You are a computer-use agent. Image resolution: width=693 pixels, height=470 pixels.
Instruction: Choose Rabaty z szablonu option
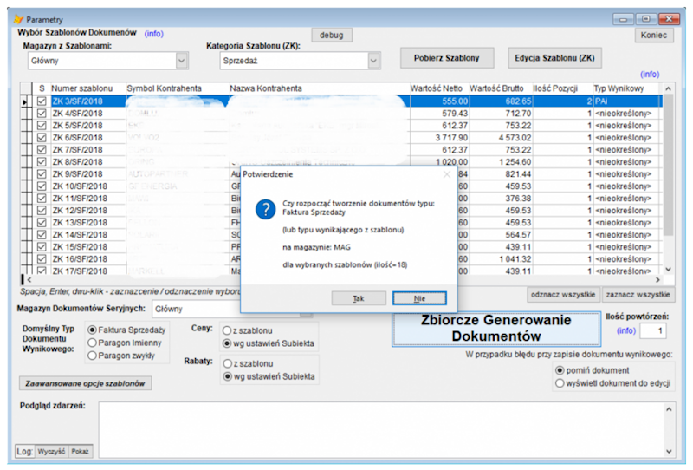248,364
